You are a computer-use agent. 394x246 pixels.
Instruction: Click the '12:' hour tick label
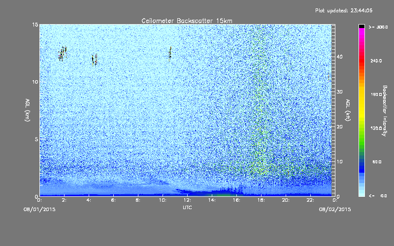188,200
